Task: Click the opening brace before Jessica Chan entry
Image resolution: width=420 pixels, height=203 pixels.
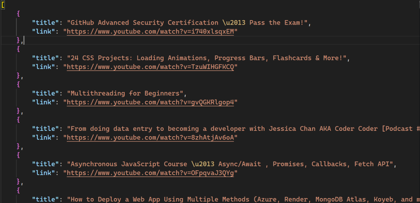Action: pos(18,120)
